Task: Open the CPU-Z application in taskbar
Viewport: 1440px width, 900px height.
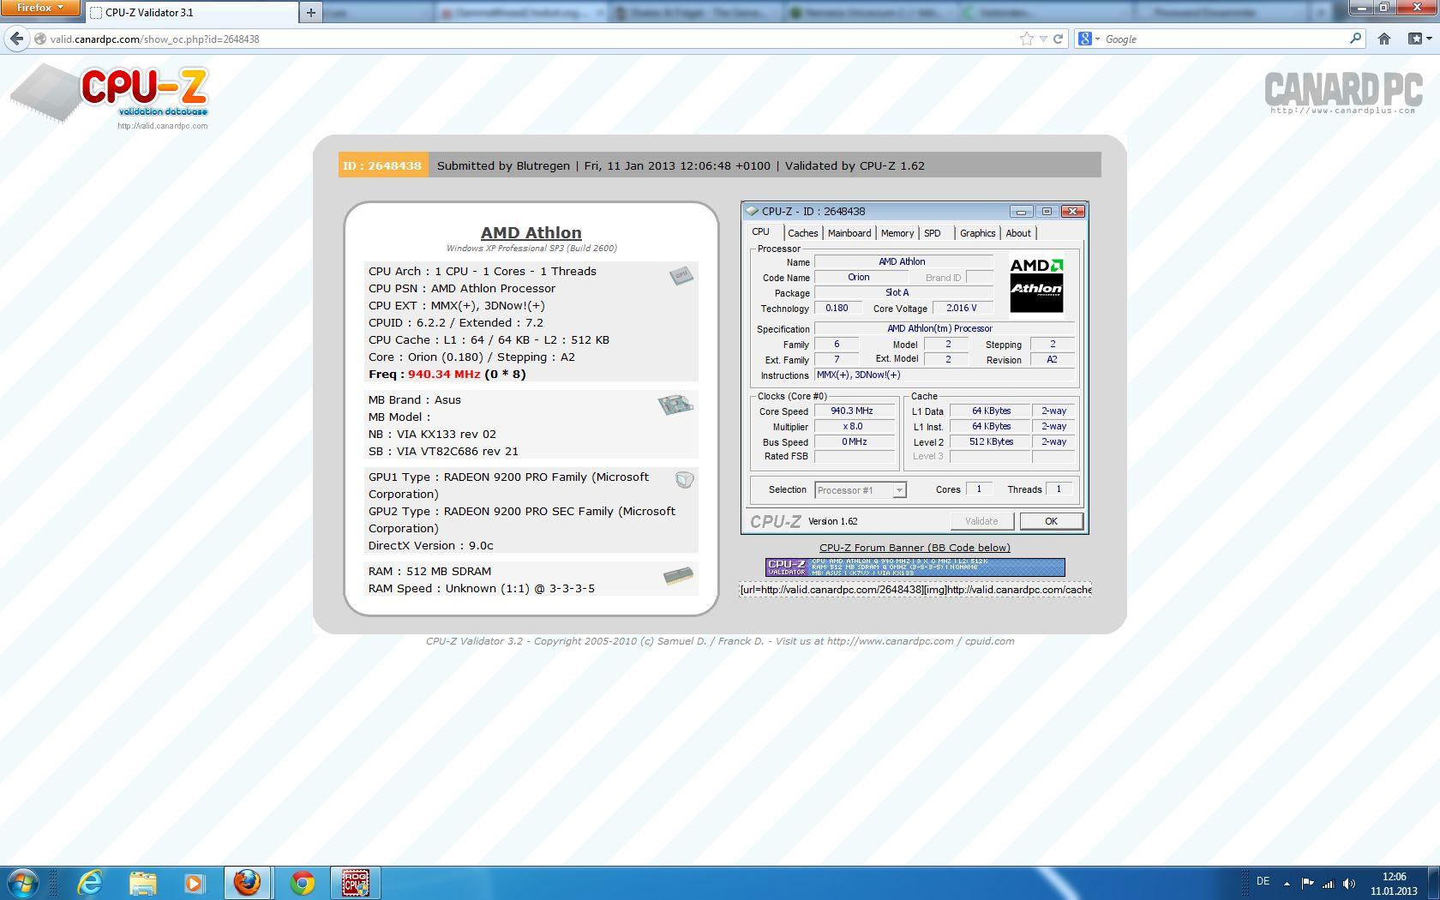Action: coord(356,883)
